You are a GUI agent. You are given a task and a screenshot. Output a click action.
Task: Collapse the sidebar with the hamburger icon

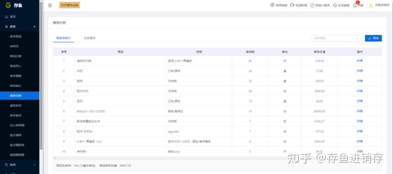(x=50, y=5)
